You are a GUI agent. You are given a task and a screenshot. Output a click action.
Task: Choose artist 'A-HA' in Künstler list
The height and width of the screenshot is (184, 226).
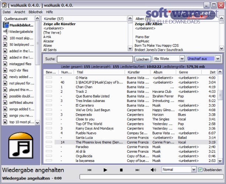[47, 37]
